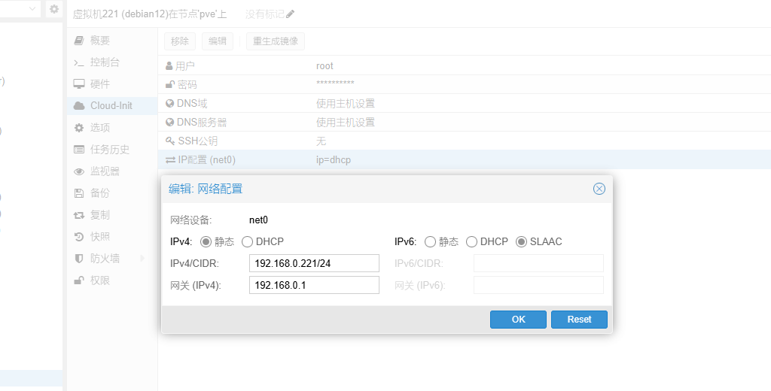
Task: Click the DNS服务器 globe icon
Action: 169,122
